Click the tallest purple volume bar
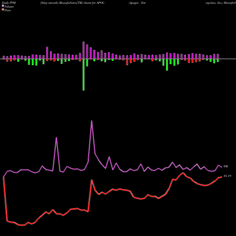The height and width of the screenshot is (236, 236). pyautogui.click(x=84, y=51)
